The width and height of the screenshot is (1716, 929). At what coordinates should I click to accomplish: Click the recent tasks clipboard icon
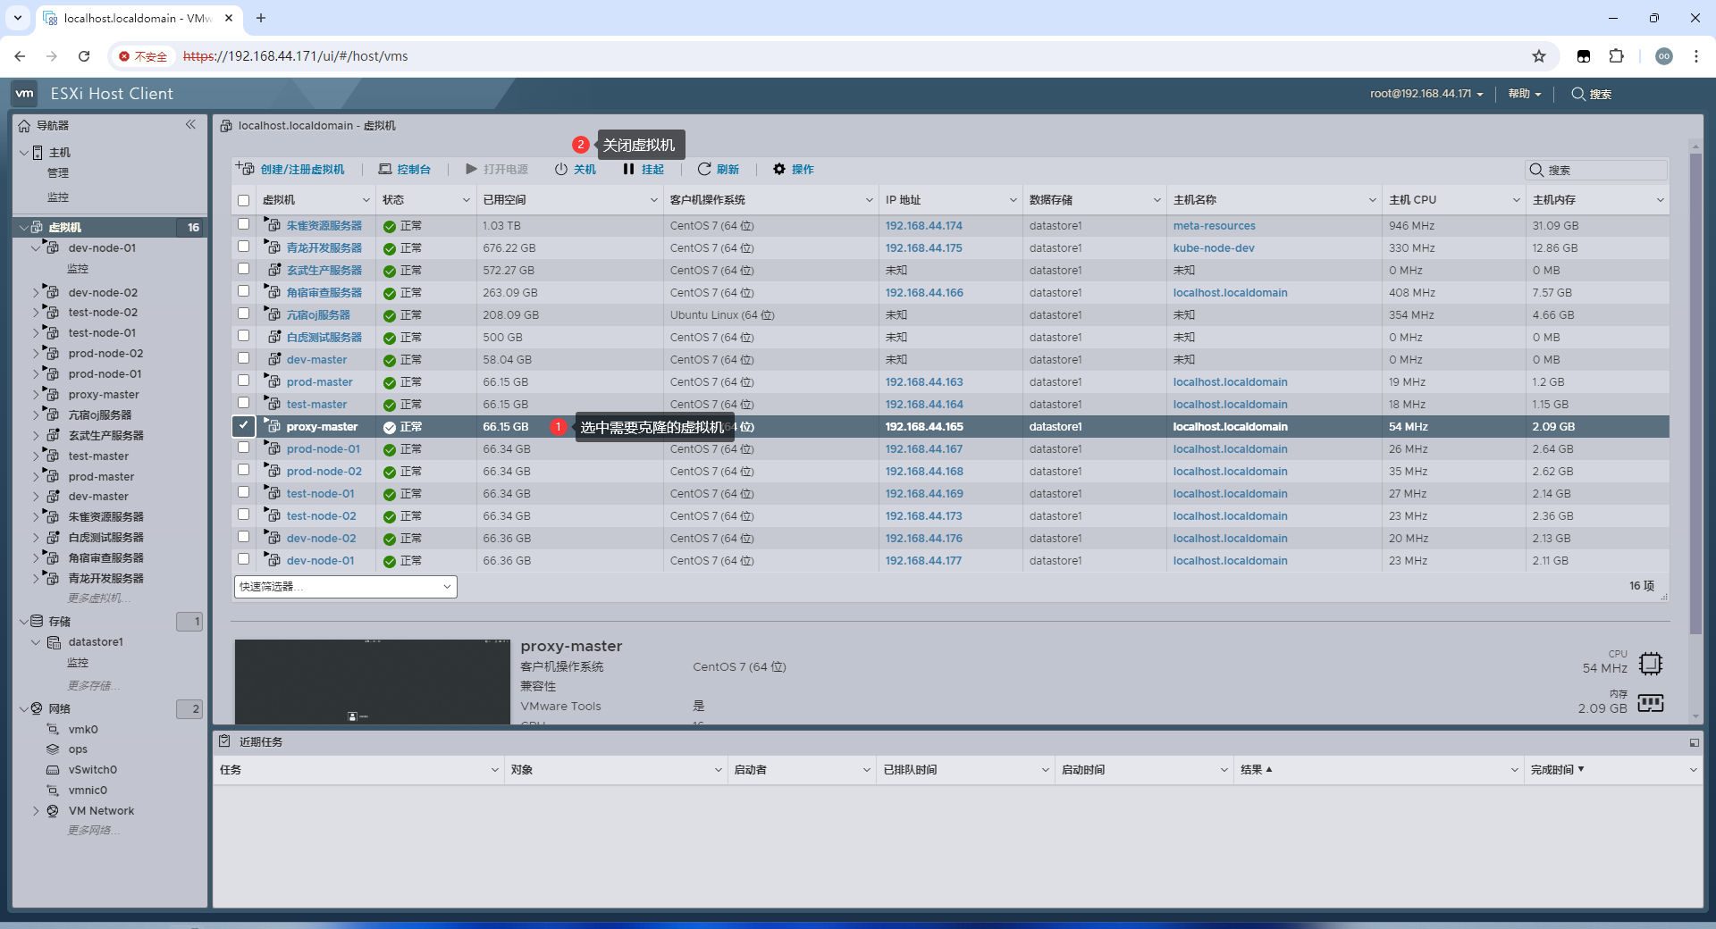225,741
